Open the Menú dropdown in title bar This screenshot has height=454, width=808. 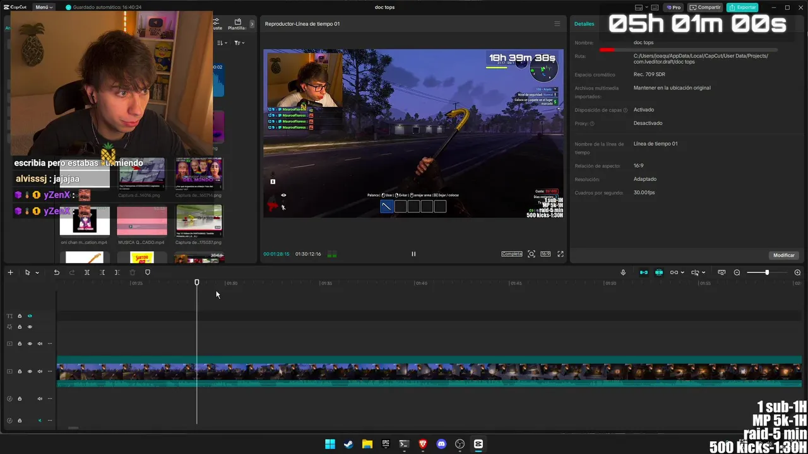[44, 8]
